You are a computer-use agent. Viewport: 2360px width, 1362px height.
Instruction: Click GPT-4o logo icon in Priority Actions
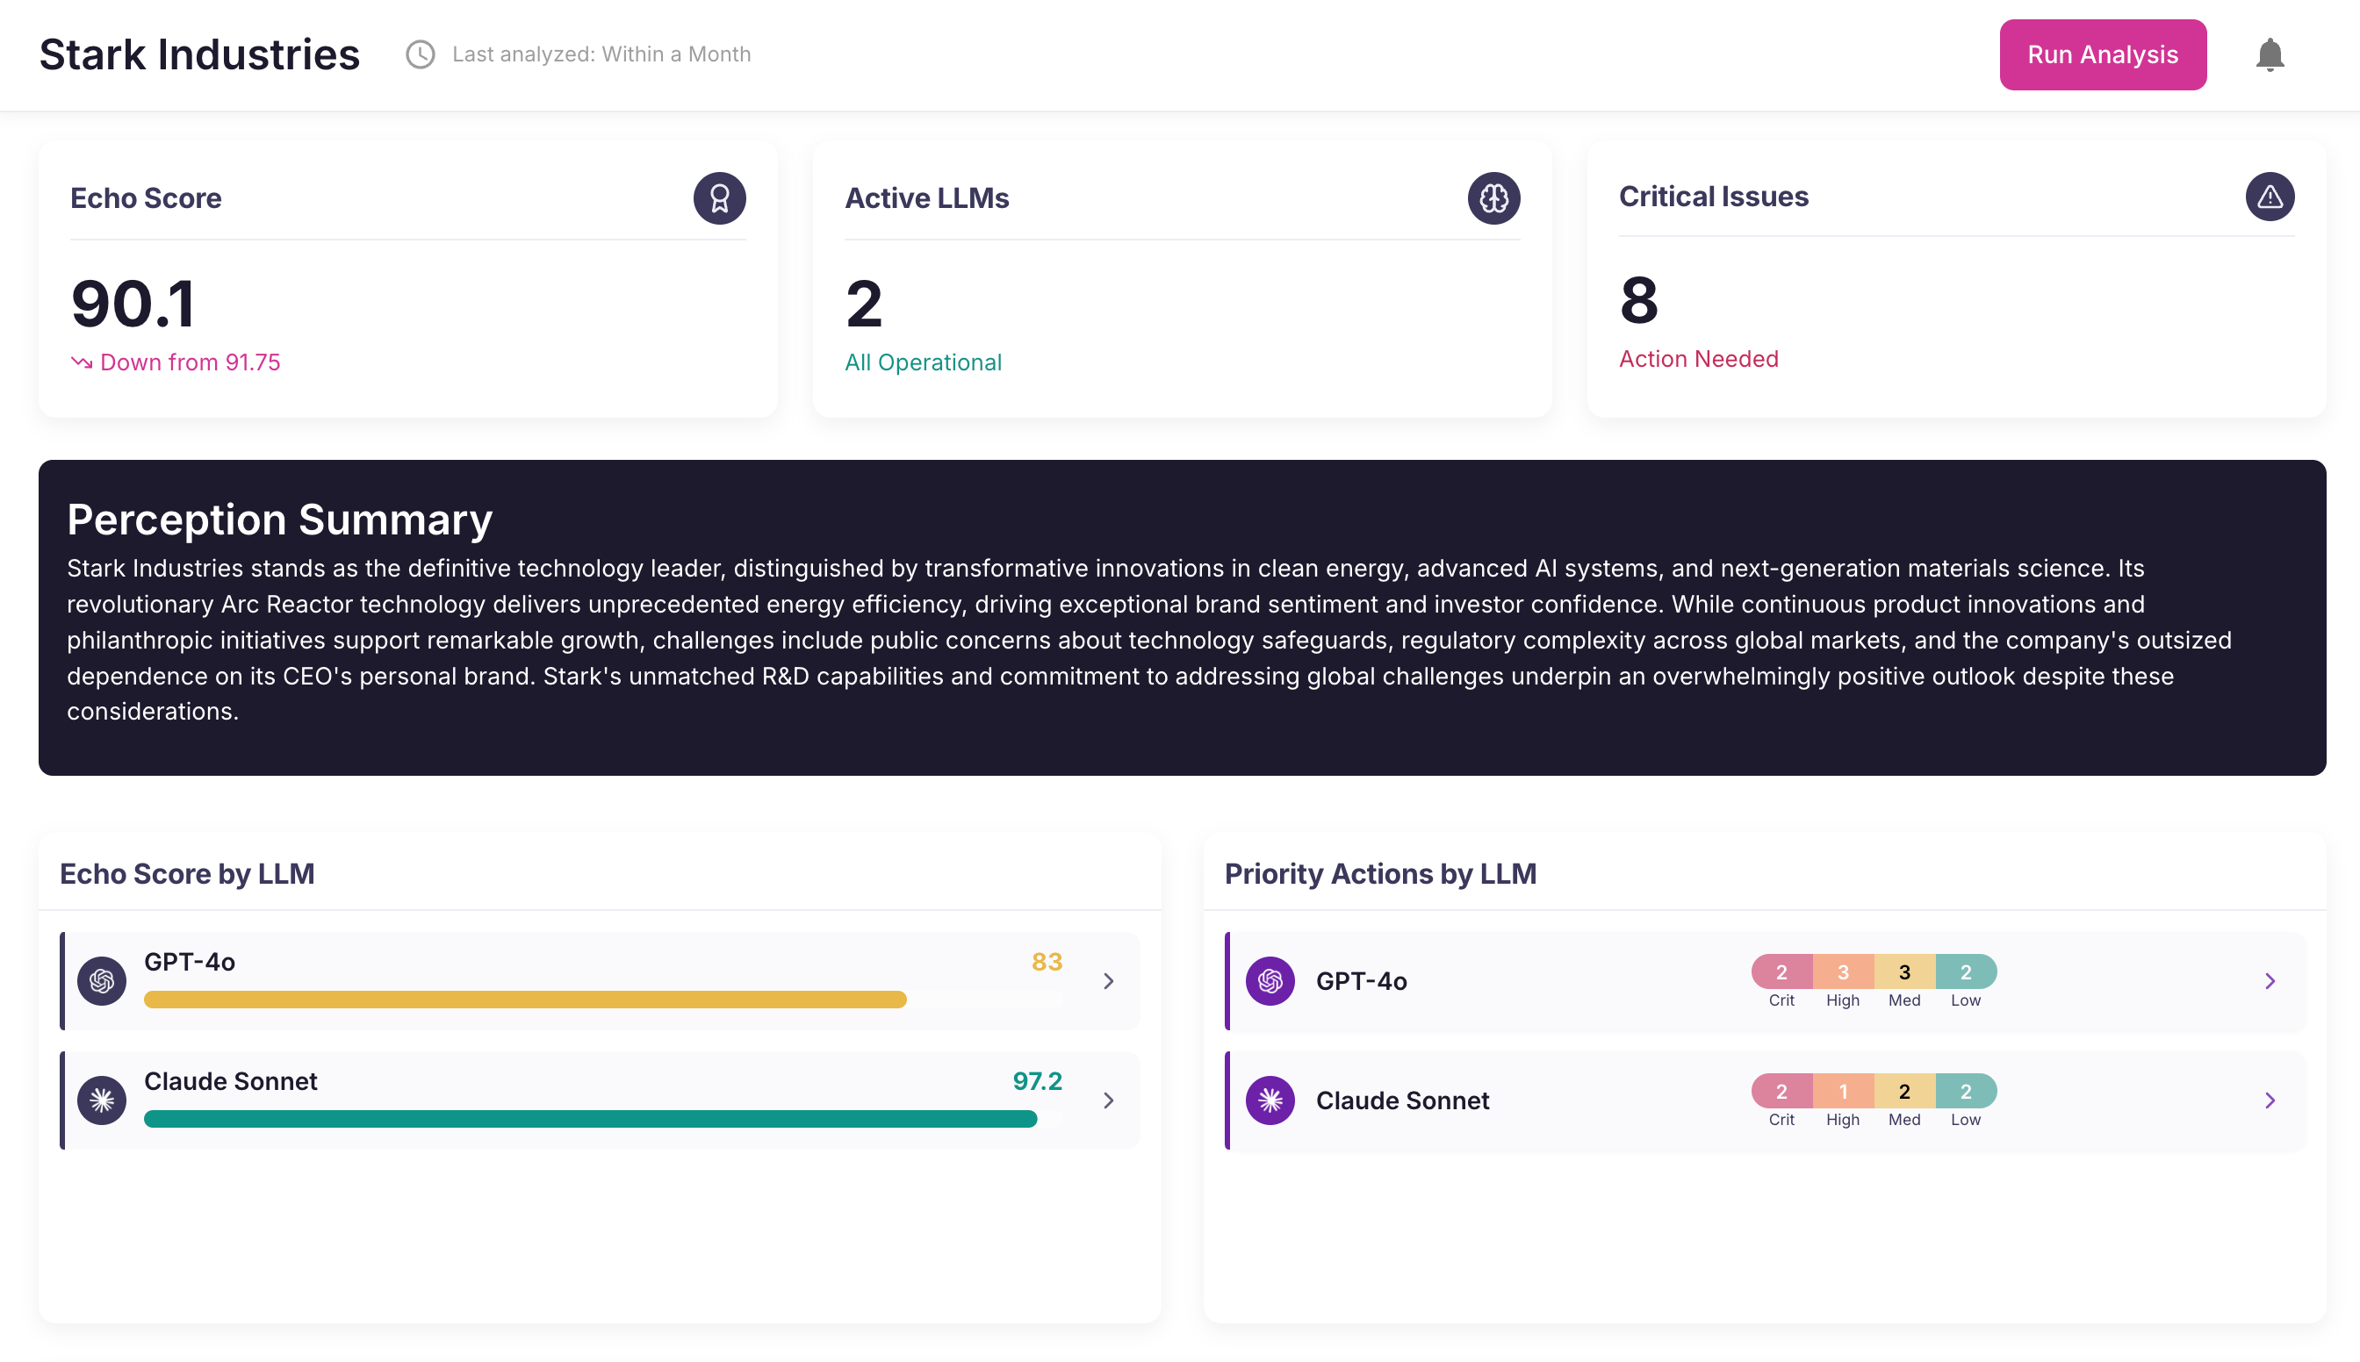tap(1270, 981)
